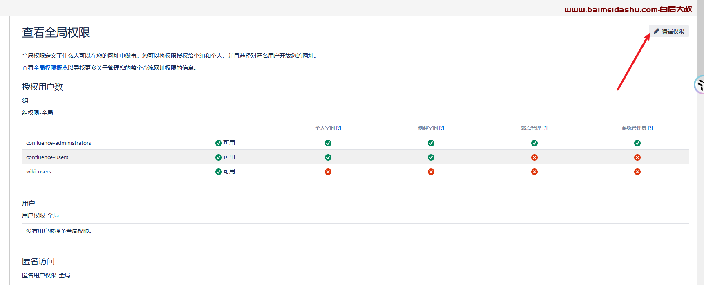
Task: Open help [?] link beside 站点管理
Action: pyautogui.click(x=545, y=128)
